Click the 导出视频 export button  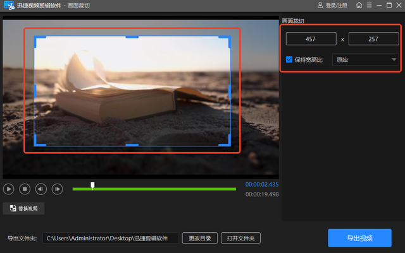(x=359, y=238)
